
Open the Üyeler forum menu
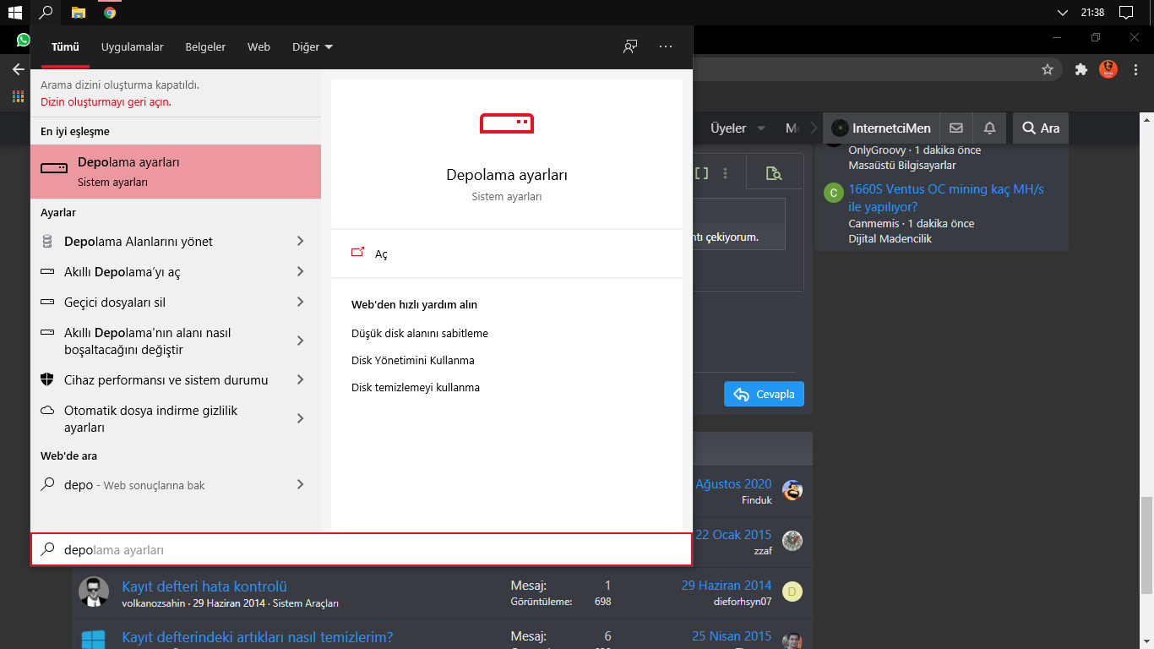tap(728, 128)
